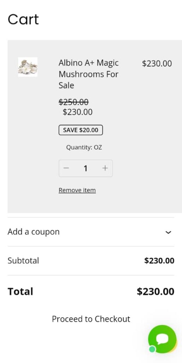Open the live chat bubble icon
The image size is (182, 363).
[x=162, y=339]
